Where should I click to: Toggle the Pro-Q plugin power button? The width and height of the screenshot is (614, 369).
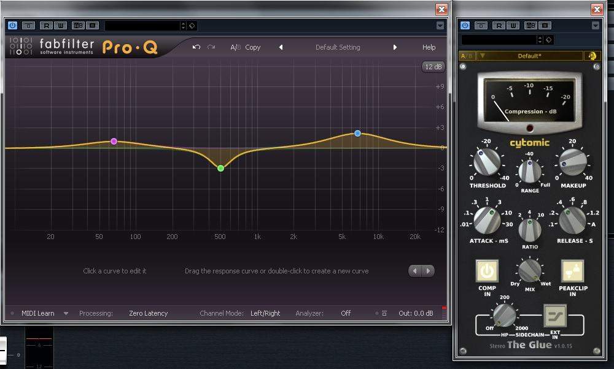point(12,25)
